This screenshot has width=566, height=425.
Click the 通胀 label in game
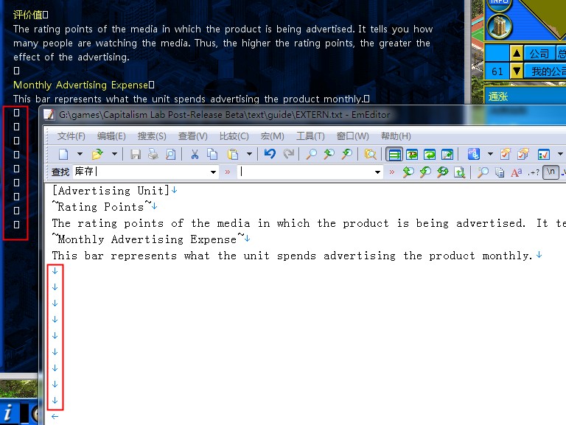(497, 96)
